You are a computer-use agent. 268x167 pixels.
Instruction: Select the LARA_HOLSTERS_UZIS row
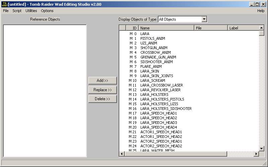pos(189,104)
